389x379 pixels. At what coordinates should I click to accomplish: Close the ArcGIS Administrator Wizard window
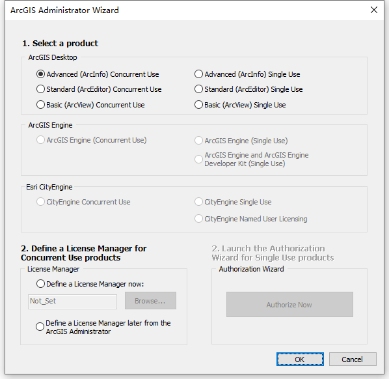374,10
